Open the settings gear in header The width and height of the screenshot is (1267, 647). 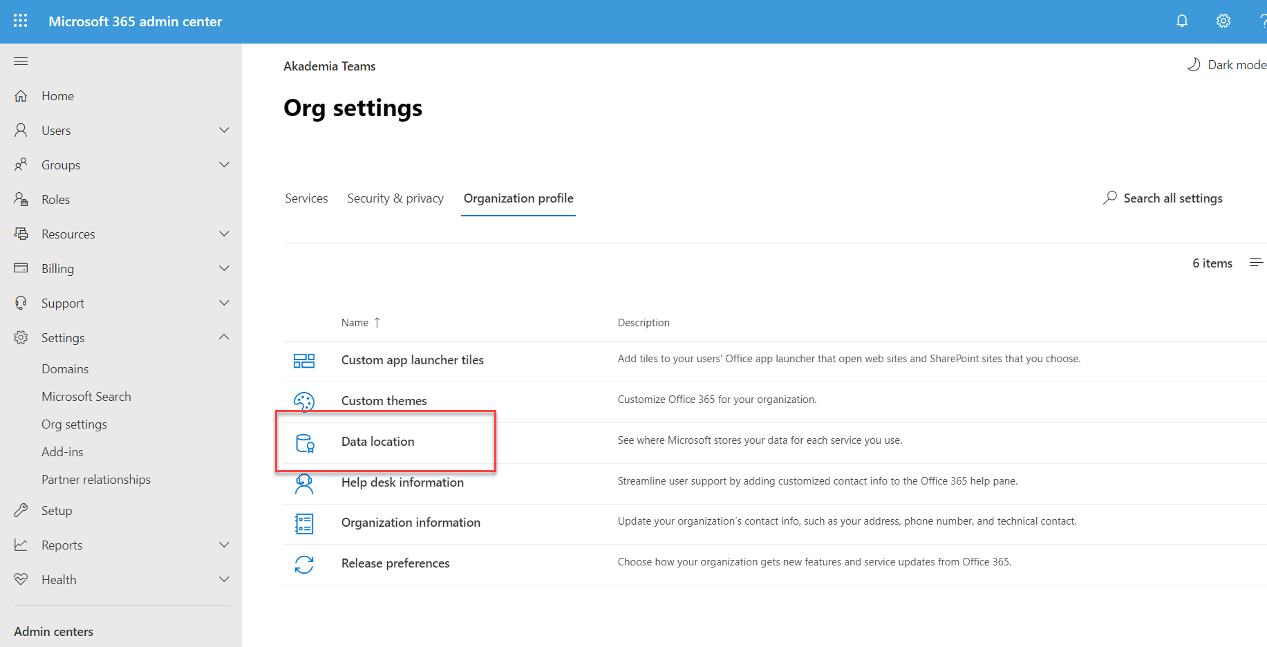tap(1223, 21)
